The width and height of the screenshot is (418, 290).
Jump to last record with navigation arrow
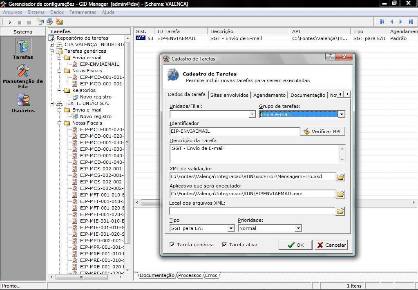[x=411, y=22]
